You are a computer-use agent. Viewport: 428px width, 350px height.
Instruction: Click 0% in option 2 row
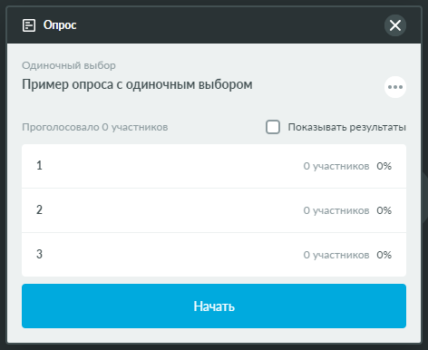tap(384, 210)
